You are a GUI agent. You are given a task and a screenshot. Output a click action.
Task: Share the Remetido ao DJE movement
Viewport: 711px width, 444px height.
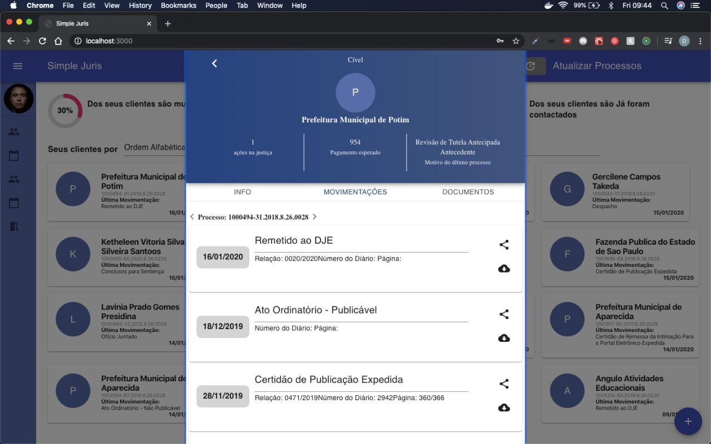pyautogui.click(x=504, y=245)
